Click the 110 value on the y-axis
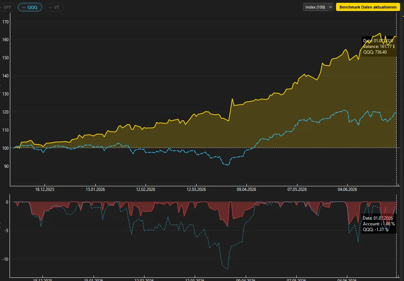Image resolution: width=404 pixels, height=281 pixels. 5,130
